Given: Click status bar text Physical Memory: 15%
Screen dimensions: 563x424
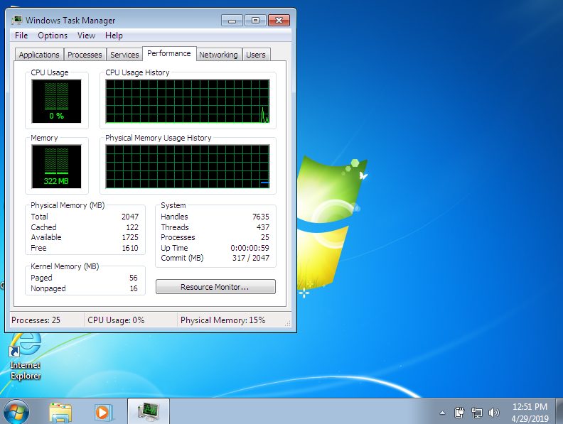Looking at the screenshot, I should (x=223, y=320).
